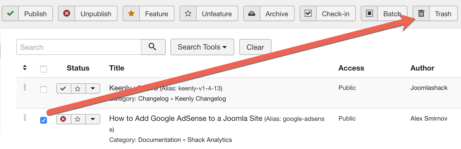Check the select-all checkbox in header
The width and height of the screenshot is (461, 149).
coord(44,69)
